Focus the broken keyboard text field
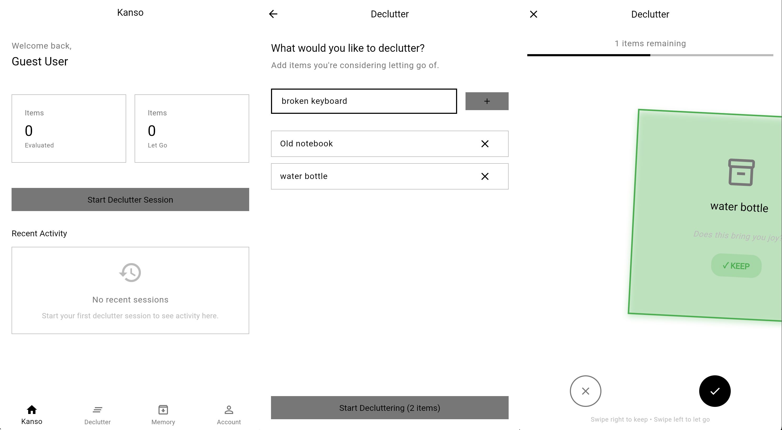The image size is (782, 430). click(x=364, y=101)
